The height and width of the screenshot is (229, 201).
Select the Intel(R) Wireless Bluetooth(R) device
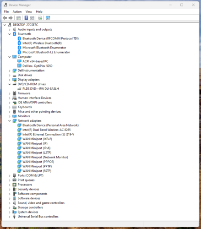tap(42, 43)
